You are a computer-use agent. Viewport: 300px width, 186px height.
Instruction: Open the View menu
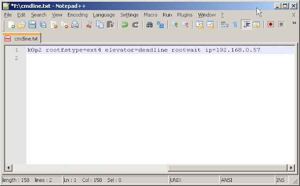point(57,15)
